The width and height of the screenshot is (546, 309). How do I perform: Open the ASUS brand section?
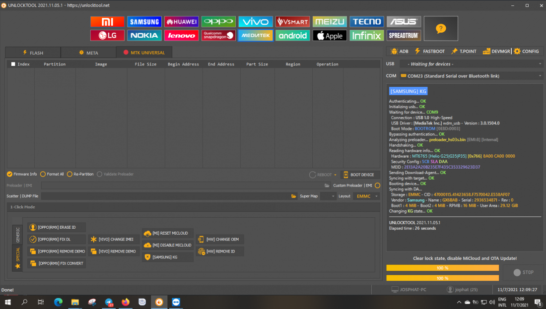pos(404,21)
